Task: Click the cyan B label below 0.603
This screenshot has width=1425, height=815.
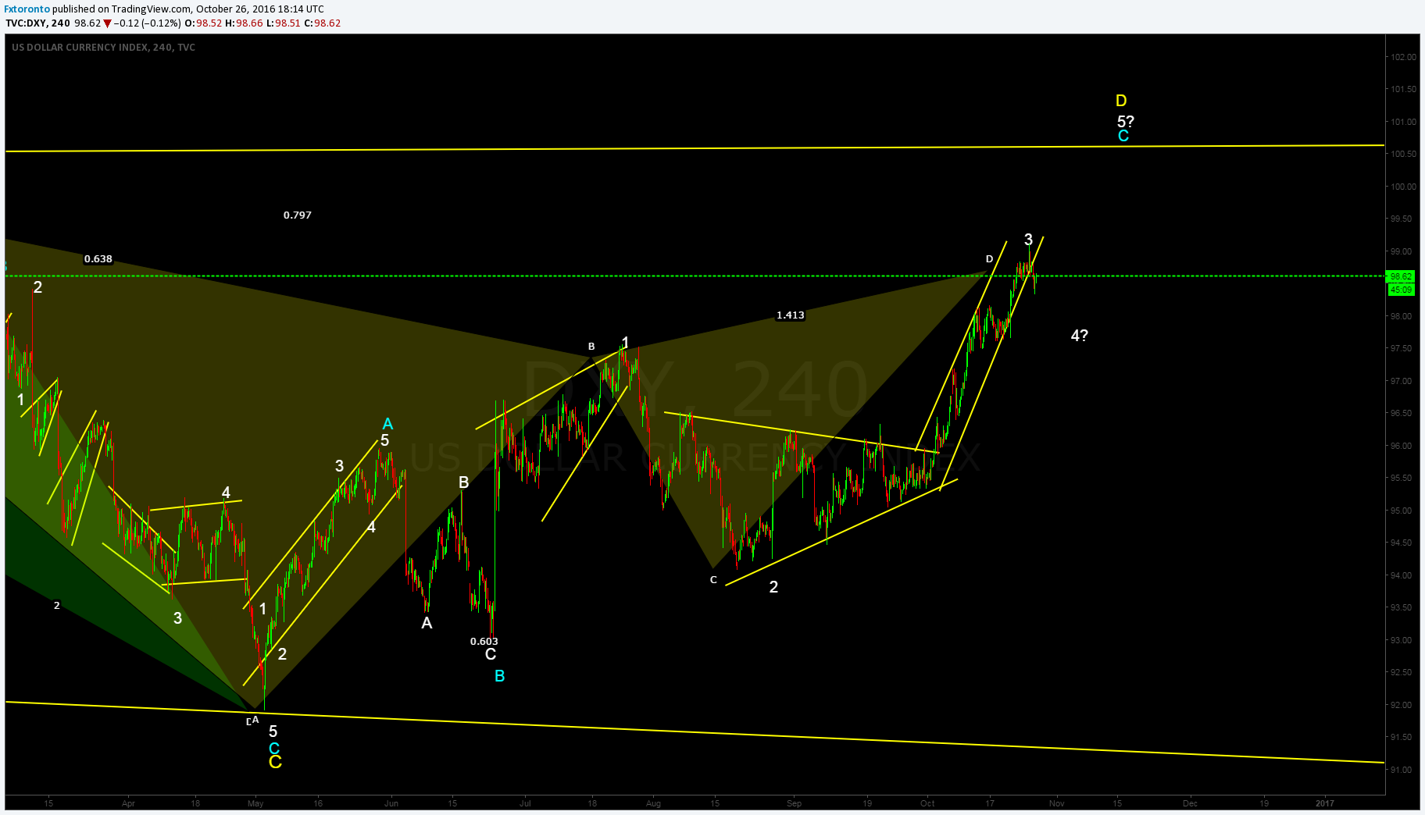Action: (x=500, y=676)
